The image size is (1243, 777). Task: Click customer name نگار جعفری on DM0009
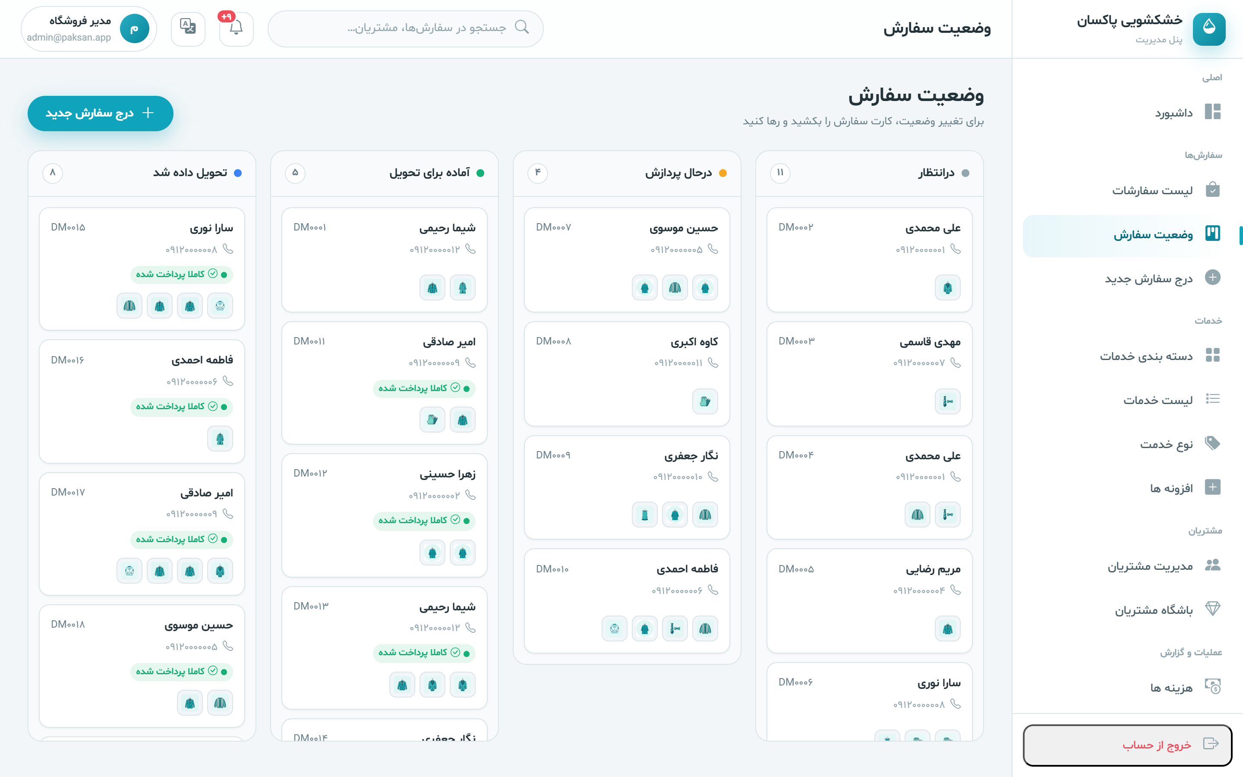click(691, 456)
